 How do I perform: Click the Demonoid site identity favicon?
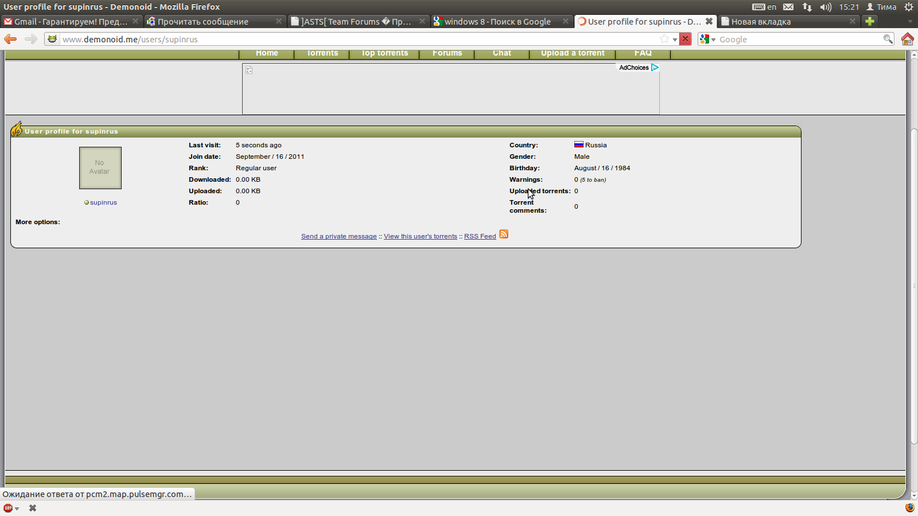coord(52,39)
